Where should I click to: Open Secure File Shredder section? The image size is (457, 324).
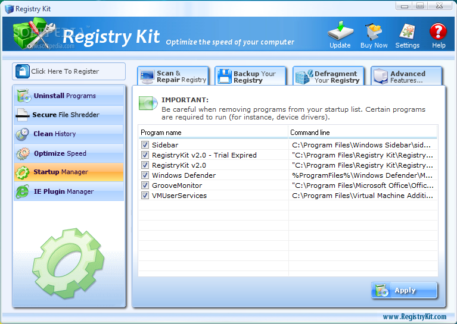69,115
